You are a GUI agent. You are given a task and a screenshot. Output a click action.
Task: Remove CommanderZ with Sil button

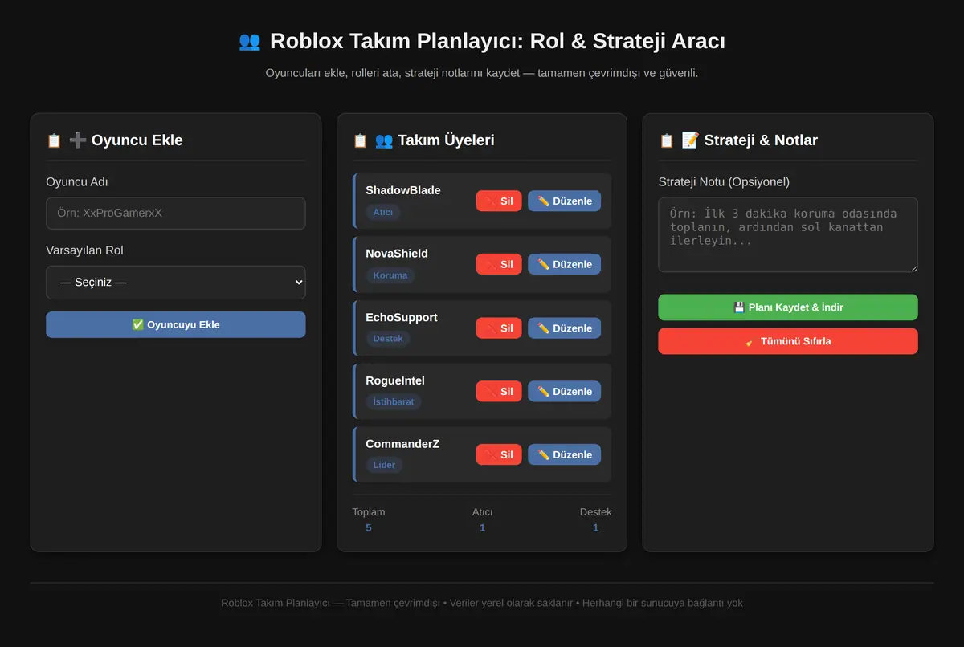point(499,454)
